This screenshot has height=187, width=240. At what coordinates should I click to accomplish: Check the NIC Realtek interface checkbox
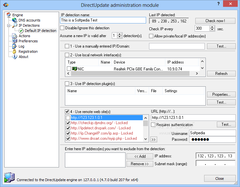coord(69,69)
